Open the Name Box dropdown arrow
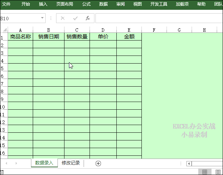This screenshot has width=223, height=175. [42, 18]
